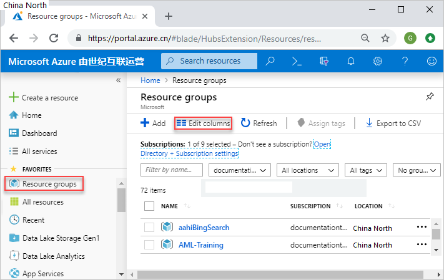Open Recent in favorites
The height and width of the screenshot is (280, 444).
pyautogui.click(x=27, y=220)
